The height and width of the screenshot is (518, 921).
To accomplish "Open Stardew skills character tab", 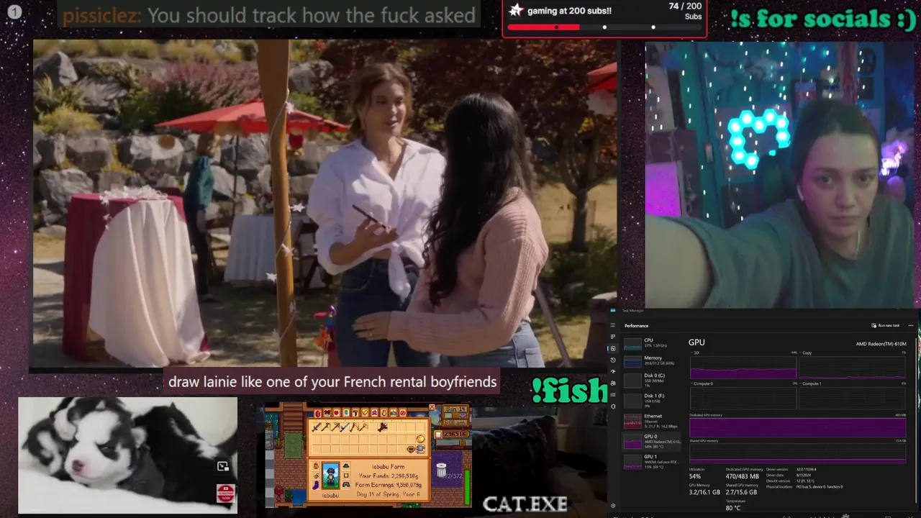I will point(327,413).
